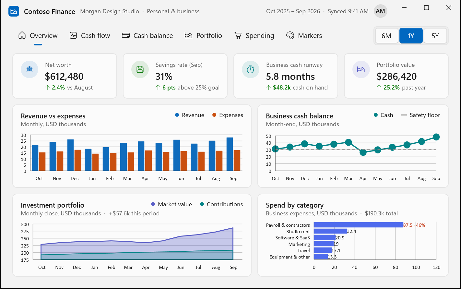This screenshot has width=461, height=289.
Task: Click the teal Cash legend dot
Action: [x=376, y=115]
